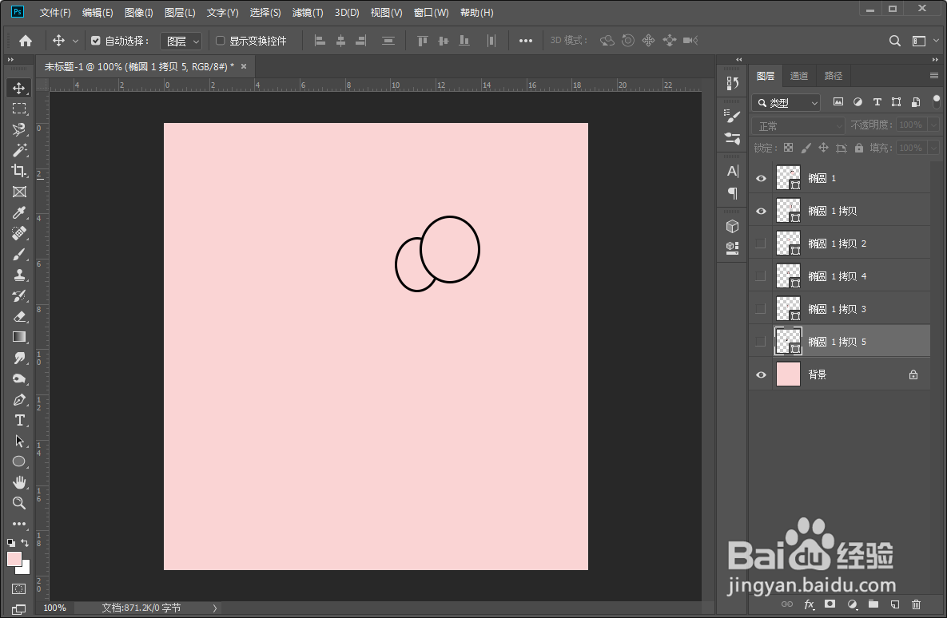Close the 未标题-1 document tab
This screenshot has height=618, width=947.
point(244,66)
